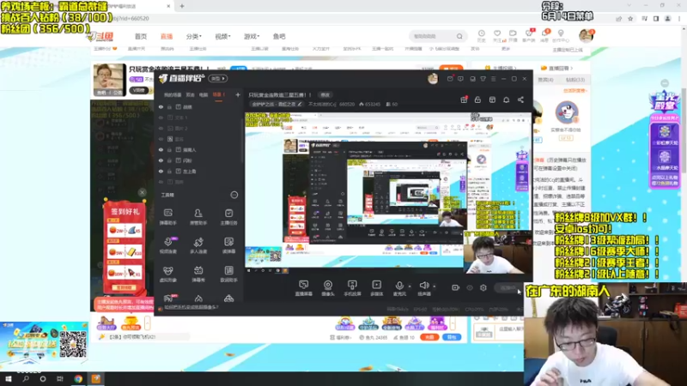Click the Douyu search input field
The height and width of the screenshot is (386, 687).
[432, 36]
